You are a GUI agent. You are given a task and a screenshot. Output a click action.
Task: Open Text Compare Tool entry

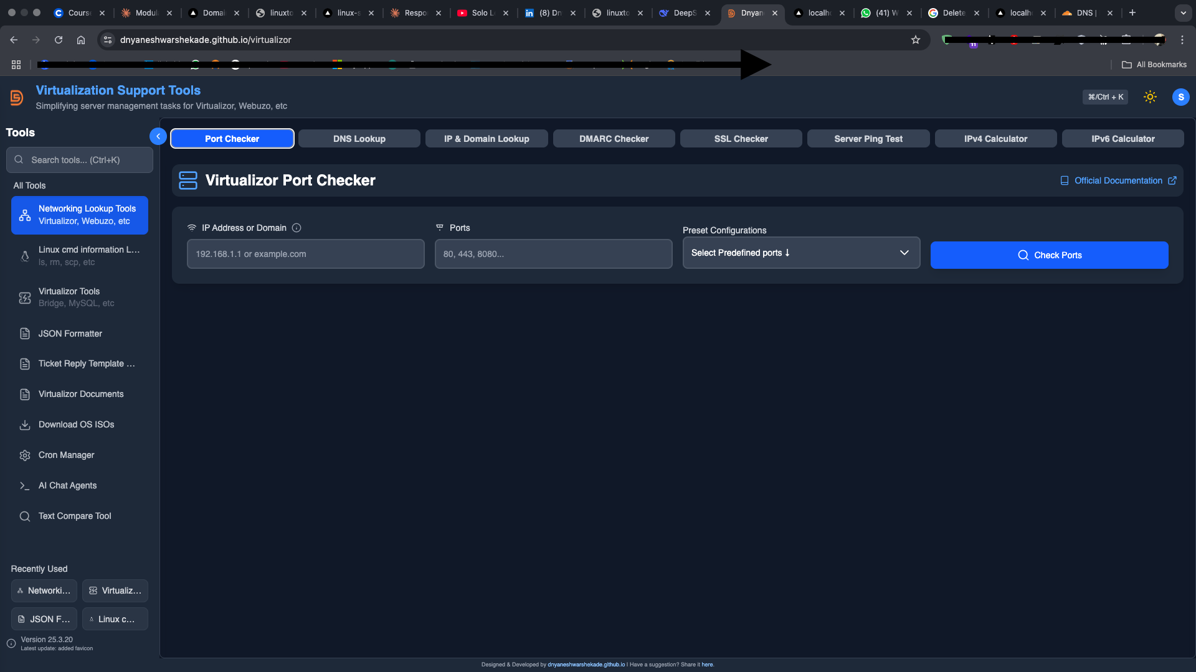coord(80,516)
